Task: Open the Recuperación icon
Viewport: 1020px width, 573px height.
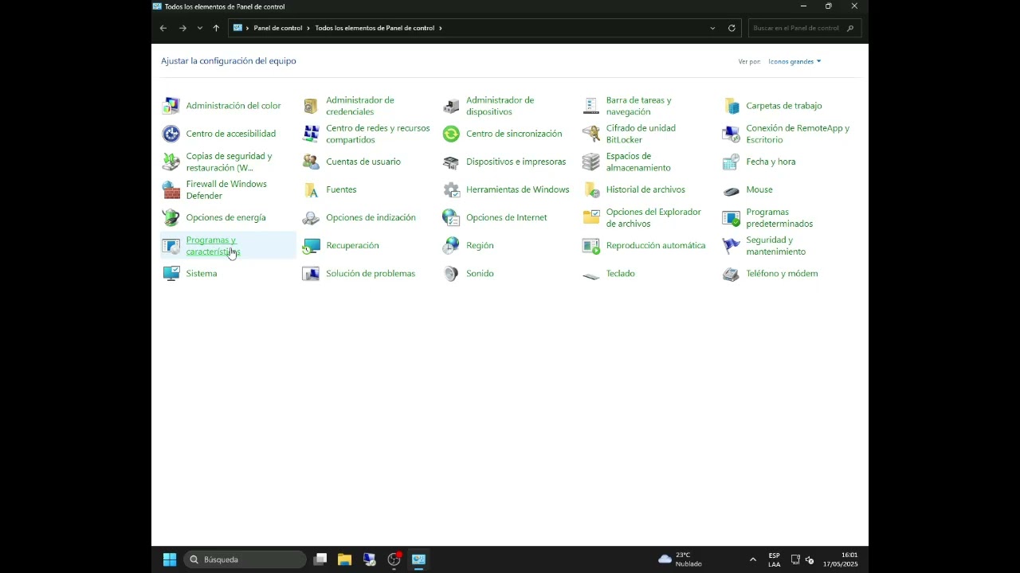Action: tap(311, 245)
